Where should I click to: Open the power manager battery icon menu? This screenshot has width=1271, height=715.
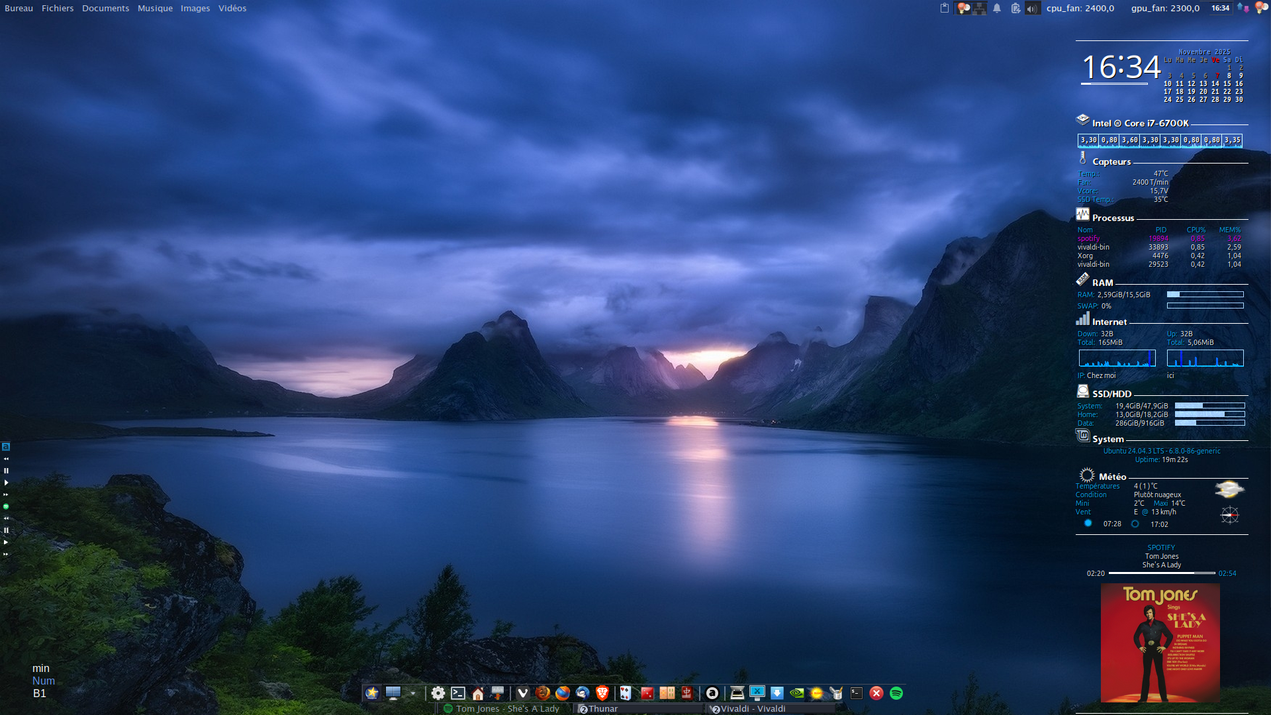pos(1015,9)
